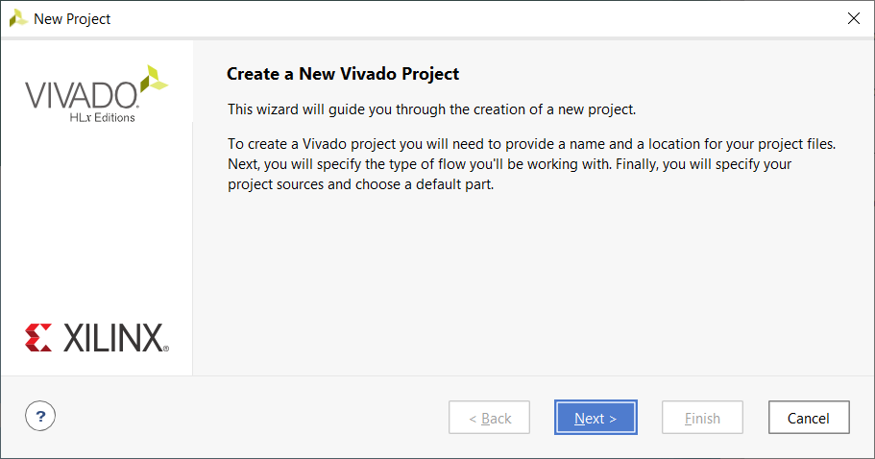Image resolution: width=875 pixels, height=459 pixels.
Task: Click the line starting Next, you will specify
Action: (509, 164)
